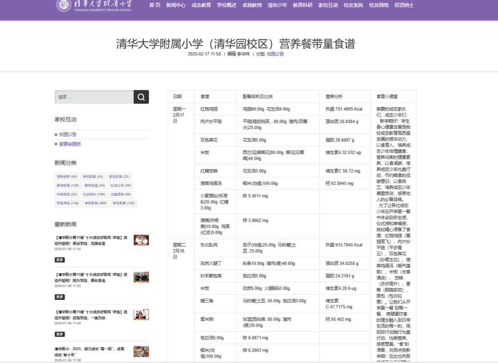This screenshot has width=498, height=363.
Task: Click the 肉片炒平菇 recipe cell
Action: pyautogui.click(x=215, y=124)
